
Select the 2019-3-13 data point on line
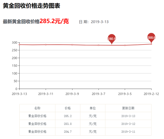(19, 45)
